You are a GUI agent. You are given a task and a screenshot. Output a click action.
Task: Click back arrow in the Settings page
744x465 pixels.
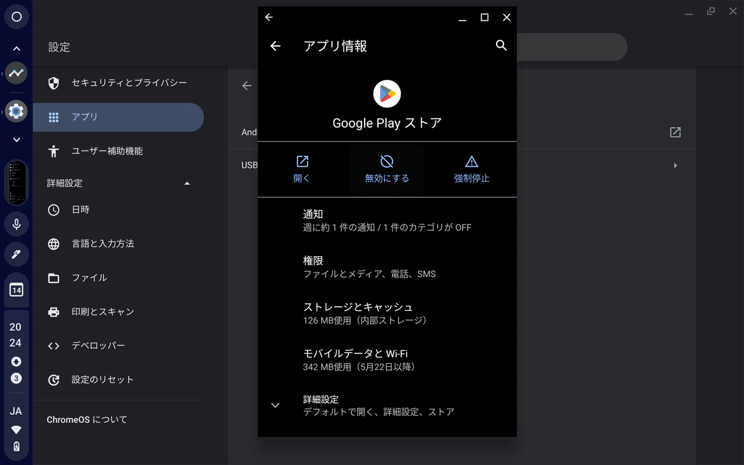tap(247, 86)
